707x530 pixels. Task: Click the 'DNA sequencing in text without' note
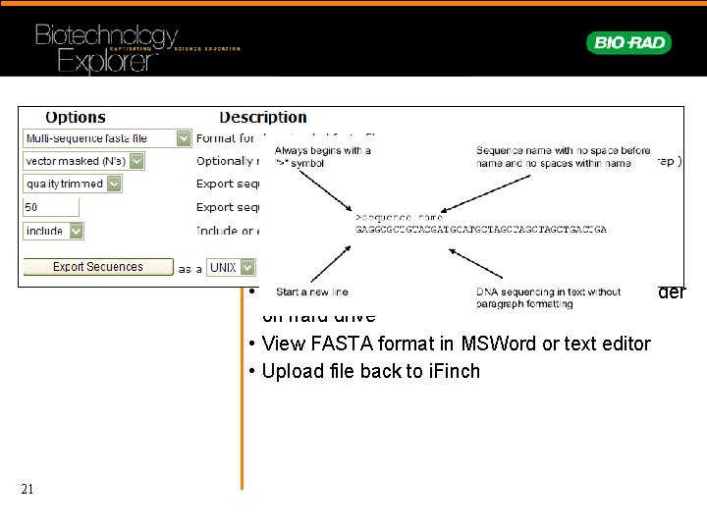548,297
